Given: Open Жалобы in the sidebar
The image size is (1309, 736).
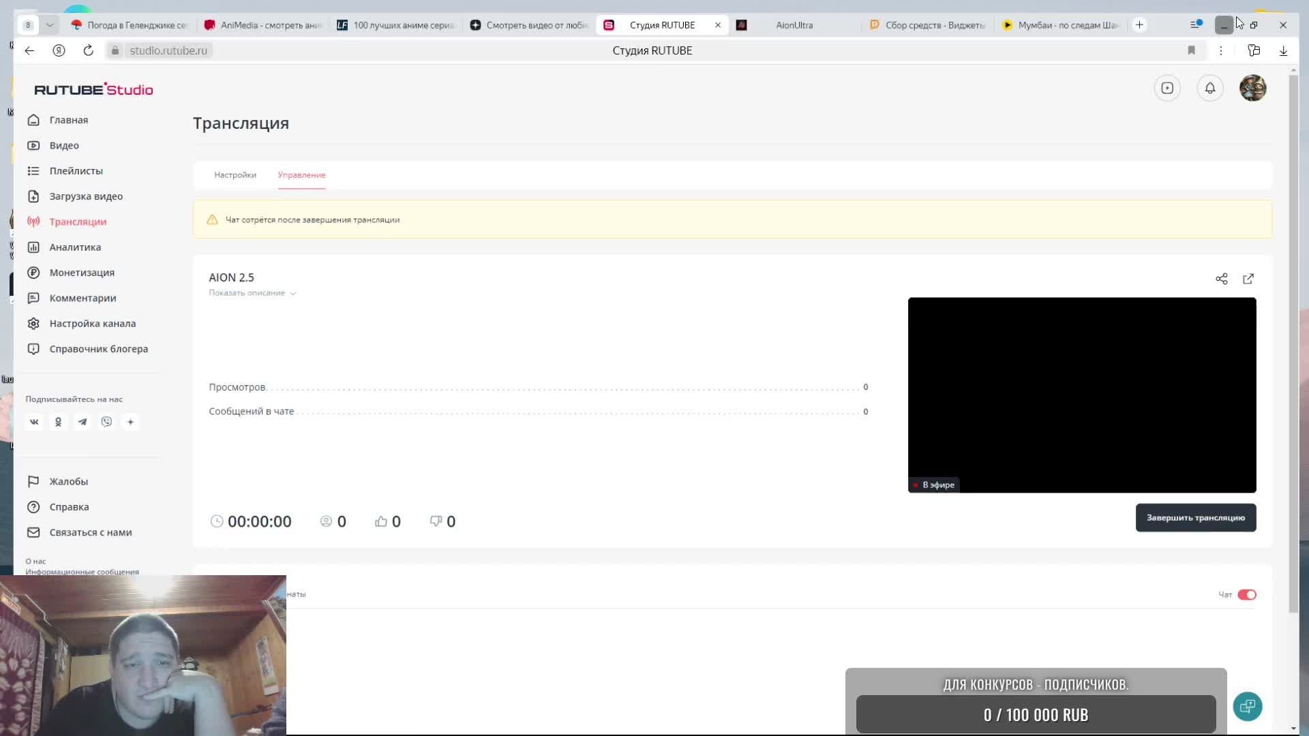Looking at the screenshot, I should 68,482.
